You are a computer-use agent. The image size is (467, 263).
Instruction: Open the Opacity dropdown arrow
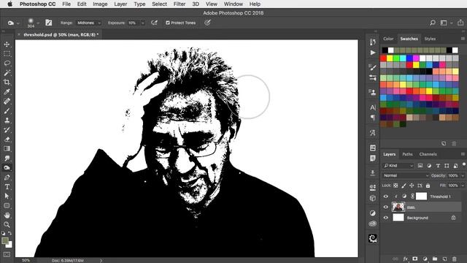(x=463, y=175)
